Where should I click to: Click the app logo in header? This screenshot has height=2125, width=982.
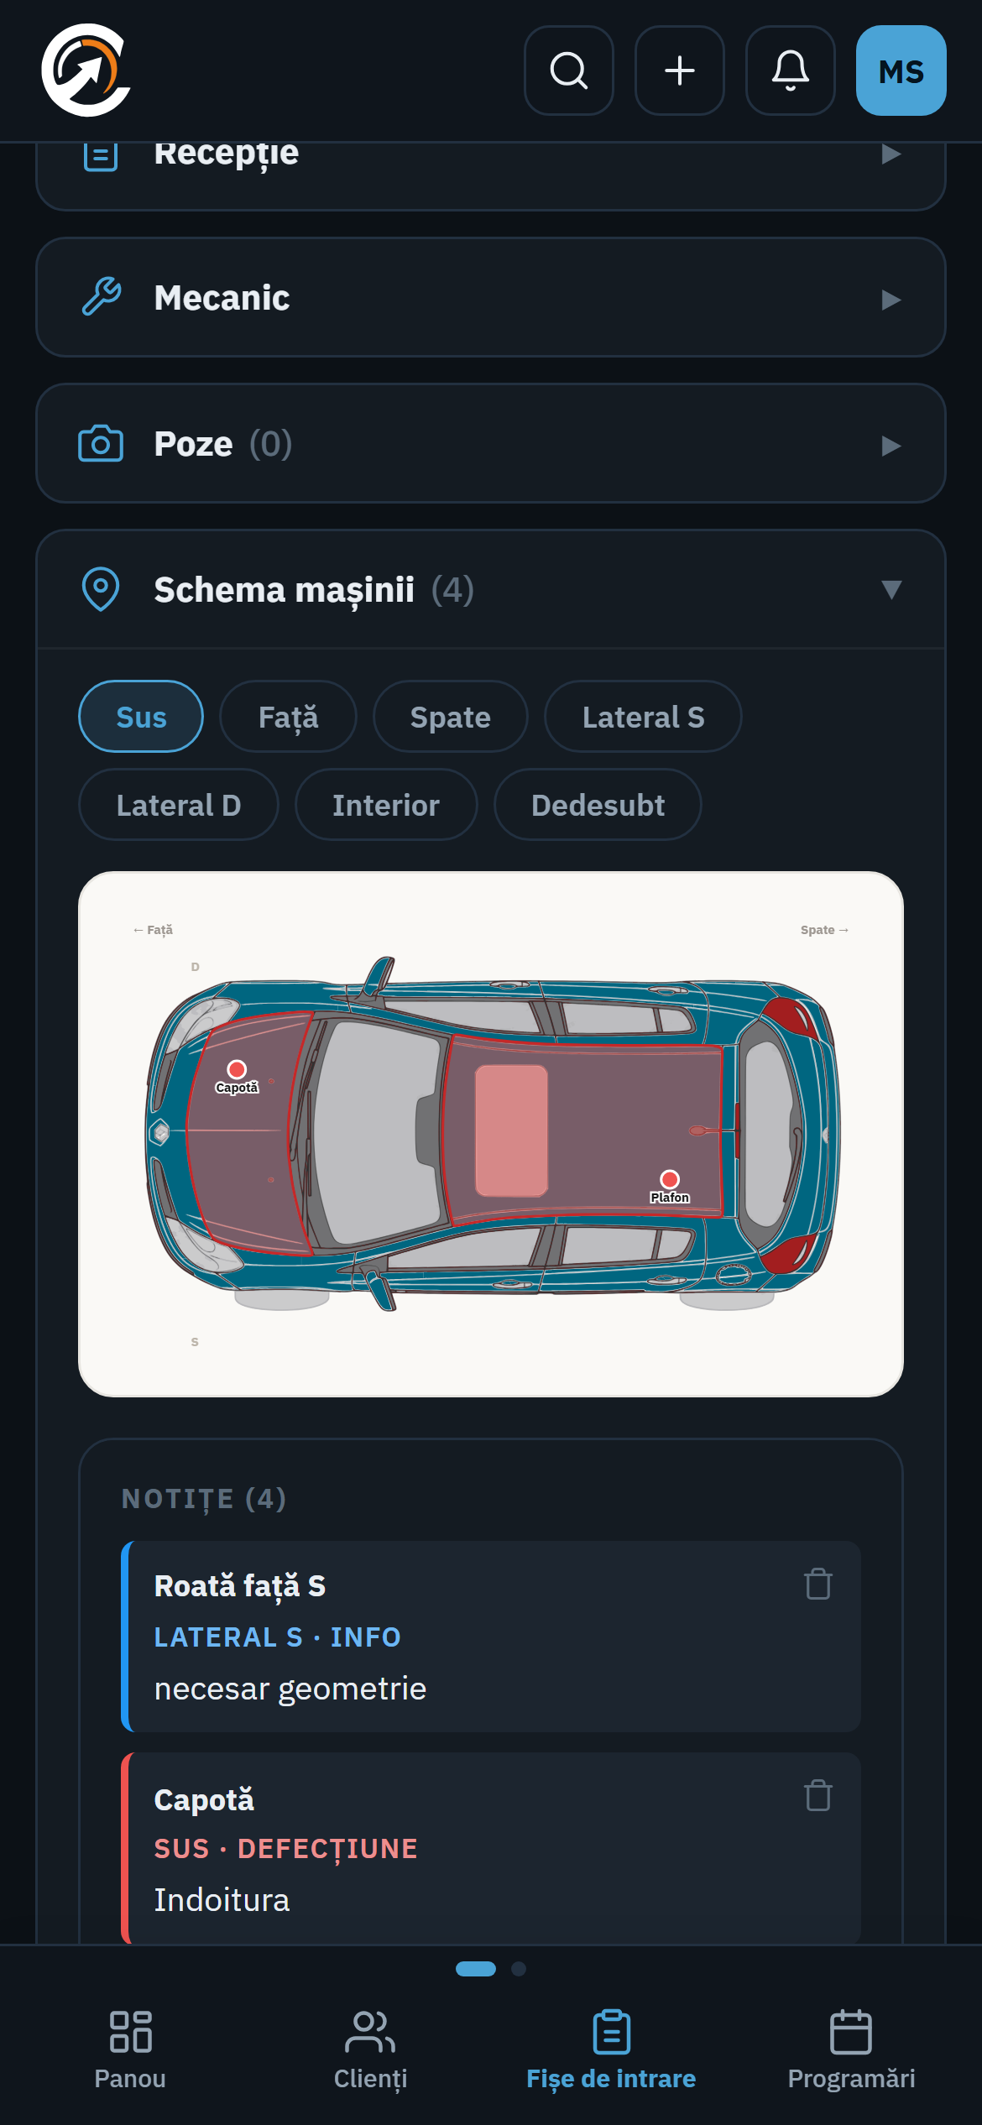coord(86,70)
